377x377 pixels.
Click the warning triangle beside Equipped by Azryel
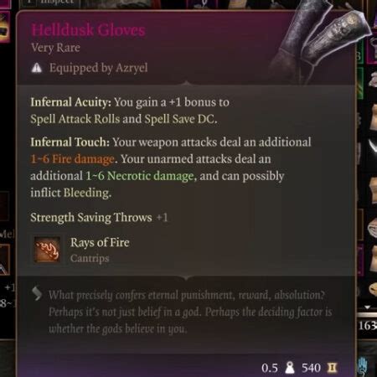point(37,68)
